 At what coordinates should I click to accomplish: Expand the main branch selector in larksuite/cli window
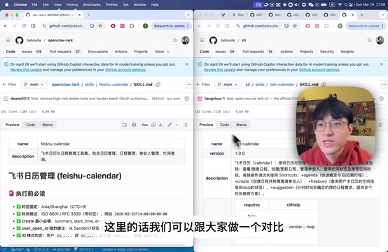click(x=228, y=84)
